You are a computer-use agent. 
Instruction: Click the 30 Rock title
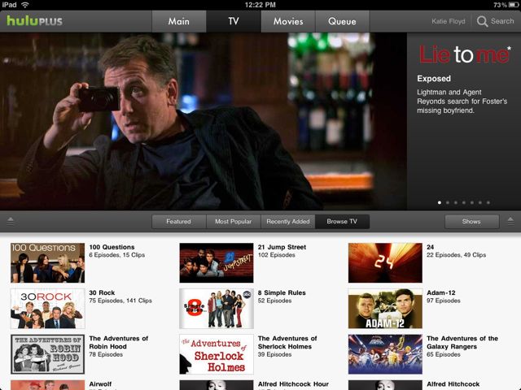(102, 292)
